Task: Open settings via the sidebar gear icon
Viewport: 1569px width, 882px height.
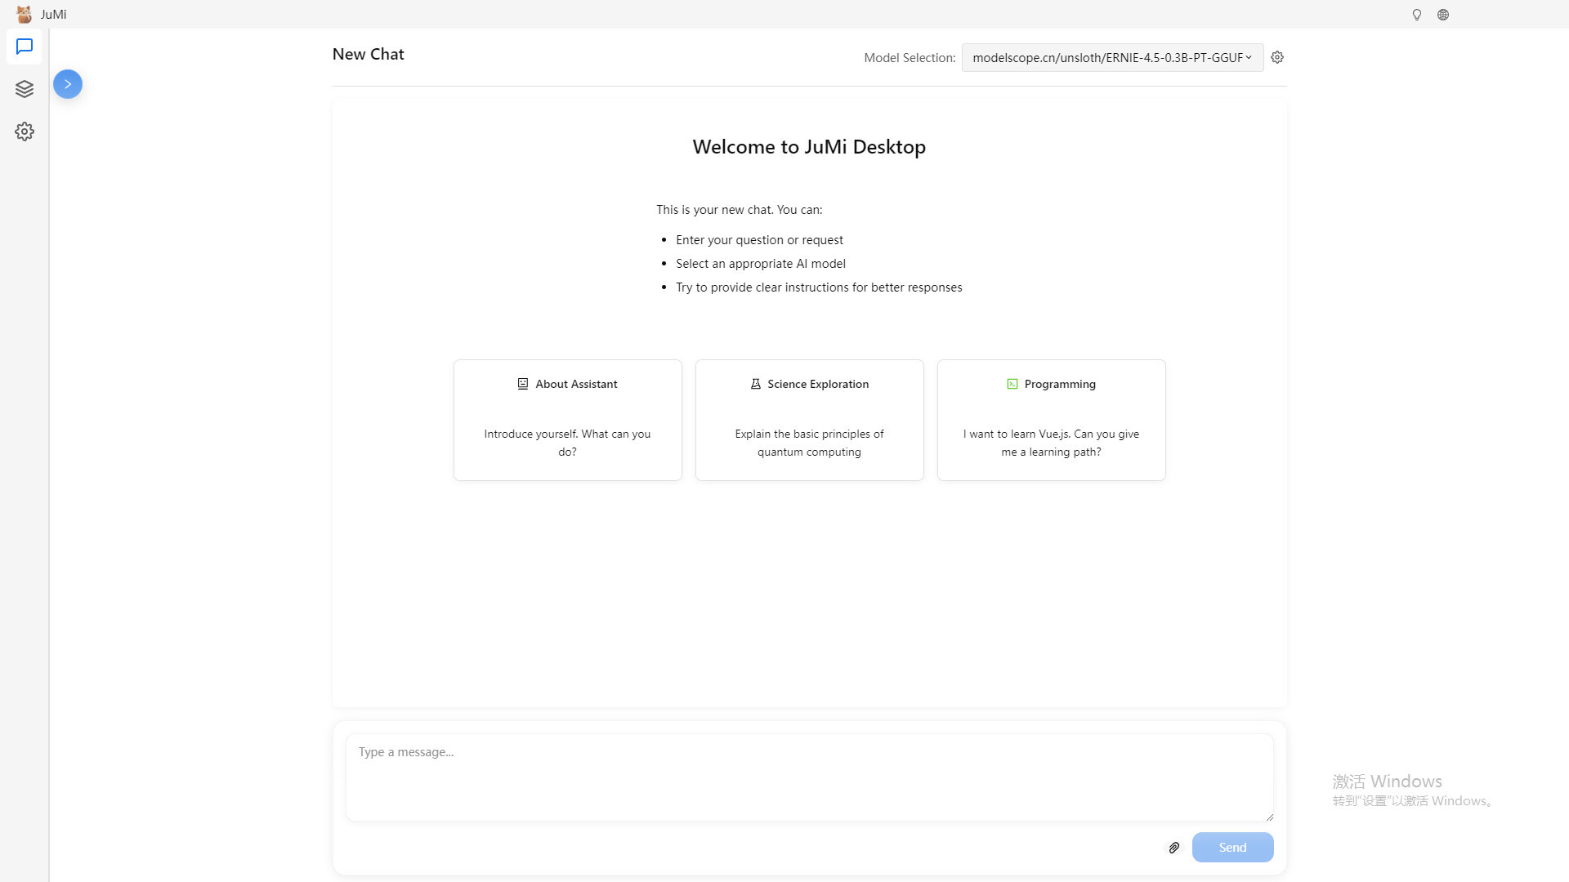Action: pos(25,131)
